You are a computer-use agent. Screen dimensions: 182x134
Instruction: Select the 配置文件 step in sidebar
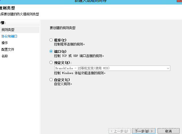point(8,49)
